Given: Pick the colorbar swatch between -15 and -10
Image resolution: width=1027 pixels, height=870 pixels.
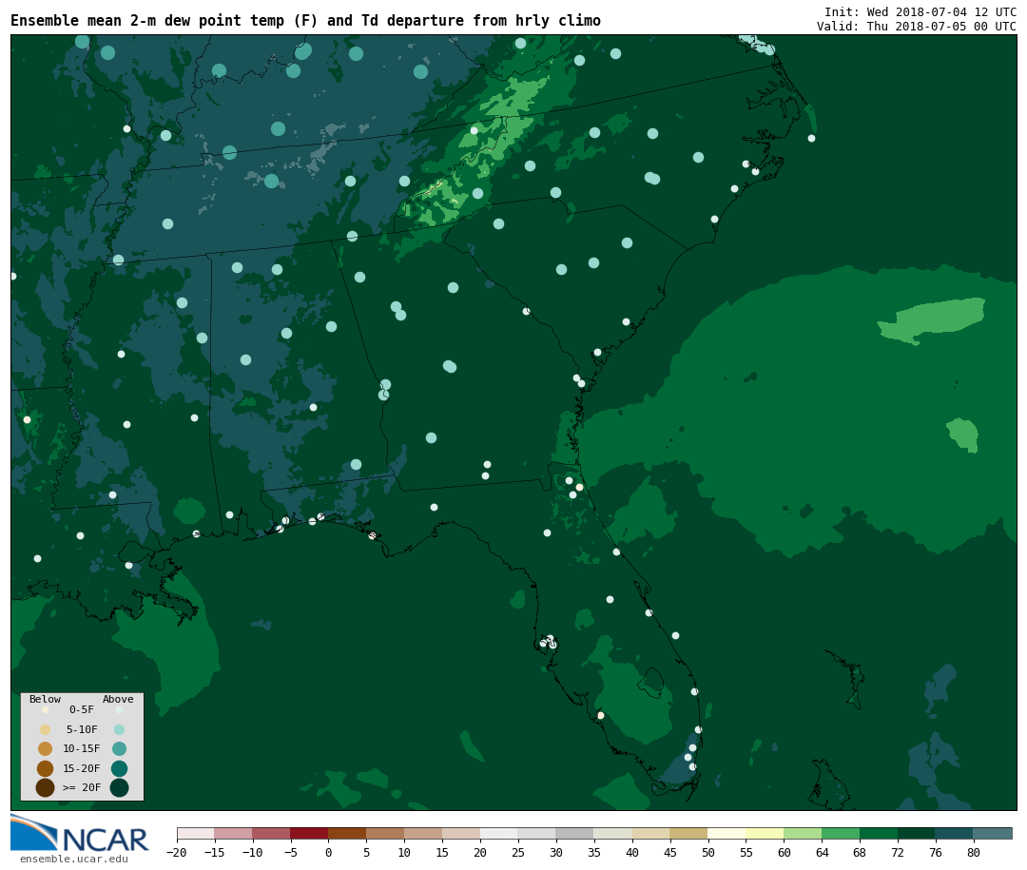Looking at the screenshot, I should coord(234,833).
